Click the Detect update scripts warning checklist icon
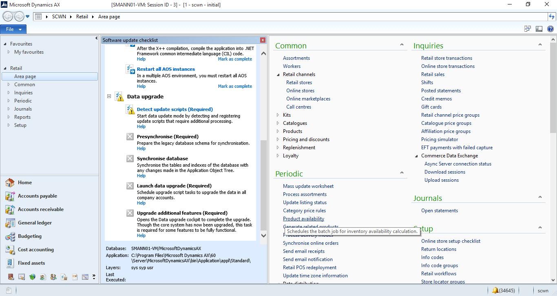Image resolution: width=557 pixels, height=296 pixels. click(x=130, y=110)
